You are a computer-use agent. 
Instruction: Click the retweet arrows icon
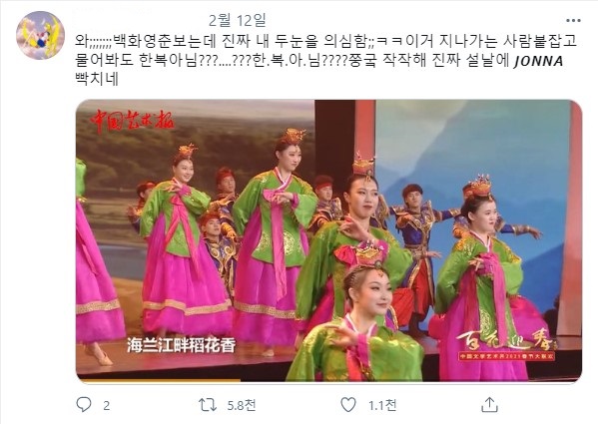click(x=208, y=405)
